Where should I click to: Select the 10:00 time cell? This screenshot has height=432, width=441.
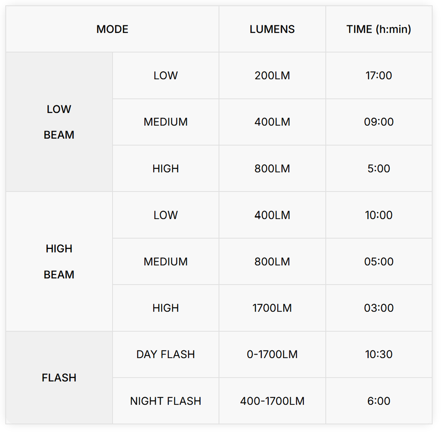[x=379, y=215]
